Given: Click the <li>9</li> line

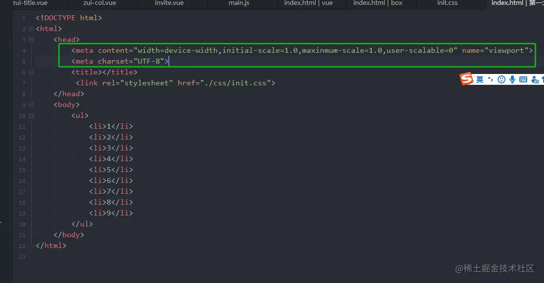Looking at the screenshot, I should tap(111, 213).
